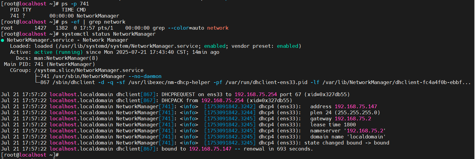
Task: Click the gateway 192.168.75.2 value
Action: coord(353,119)
